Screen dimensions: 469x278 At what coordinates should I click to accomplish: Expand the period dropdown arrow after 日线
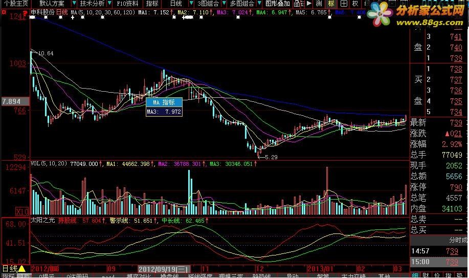click(x=191, y=4)
